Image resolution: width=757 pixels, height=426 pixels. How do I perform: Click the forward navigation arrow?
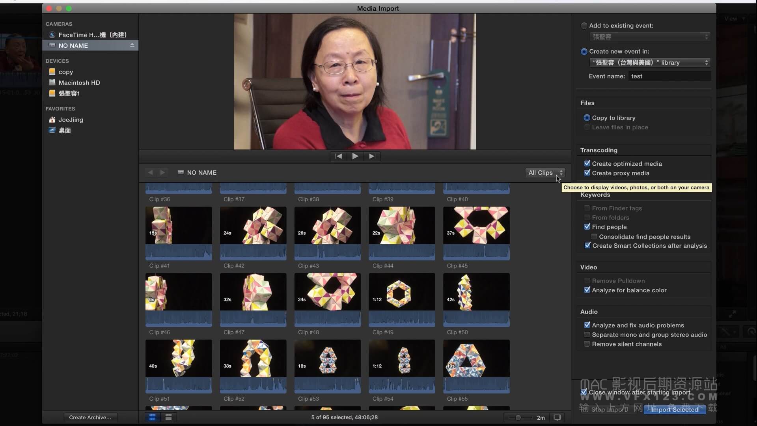click(x=162, y=172)
